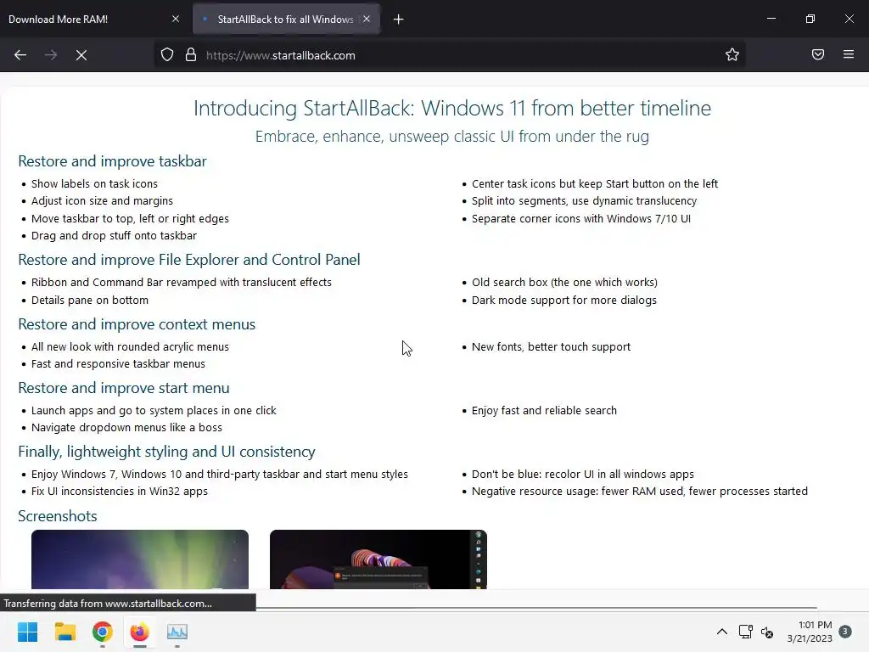Open tracking protection shield icon
The image size is (869, 652).
point(167,55)
